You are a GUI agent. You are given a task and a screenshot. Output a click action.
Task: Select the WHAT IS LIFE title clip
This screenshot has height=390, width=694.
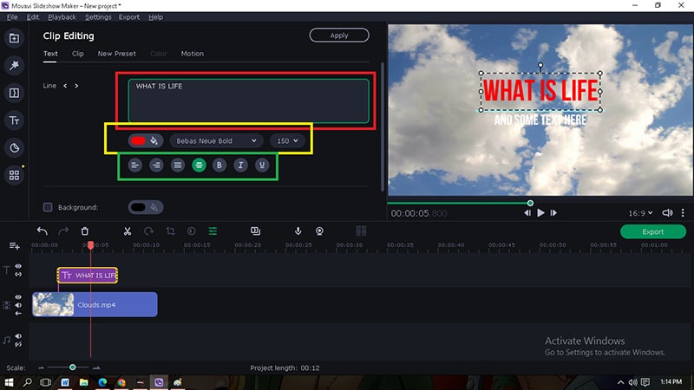click(88, 275)
